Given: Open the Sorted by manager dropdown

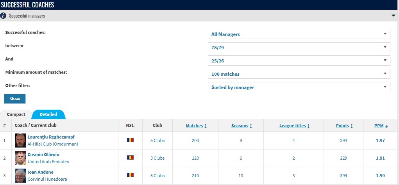Looking at the screenshot, I should pyautogui.click(x=299, y=87).
